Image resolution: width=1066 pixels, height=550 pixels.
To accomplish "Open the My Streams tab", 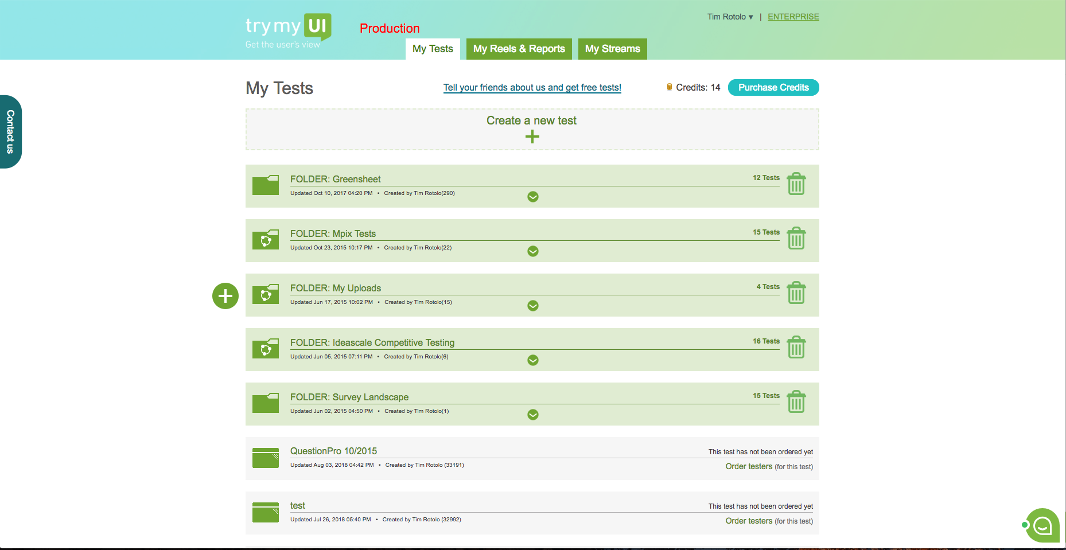I will [x=612, y=49].
